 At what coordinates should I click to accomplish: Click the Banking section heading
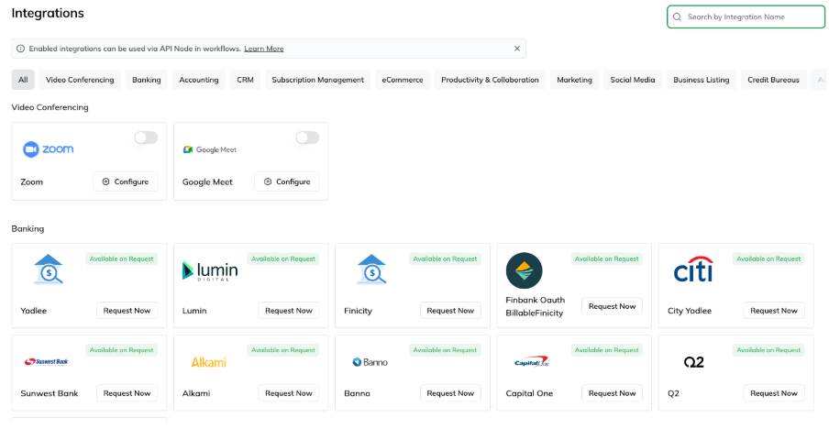pyautogui.click(x=28, y=229)
